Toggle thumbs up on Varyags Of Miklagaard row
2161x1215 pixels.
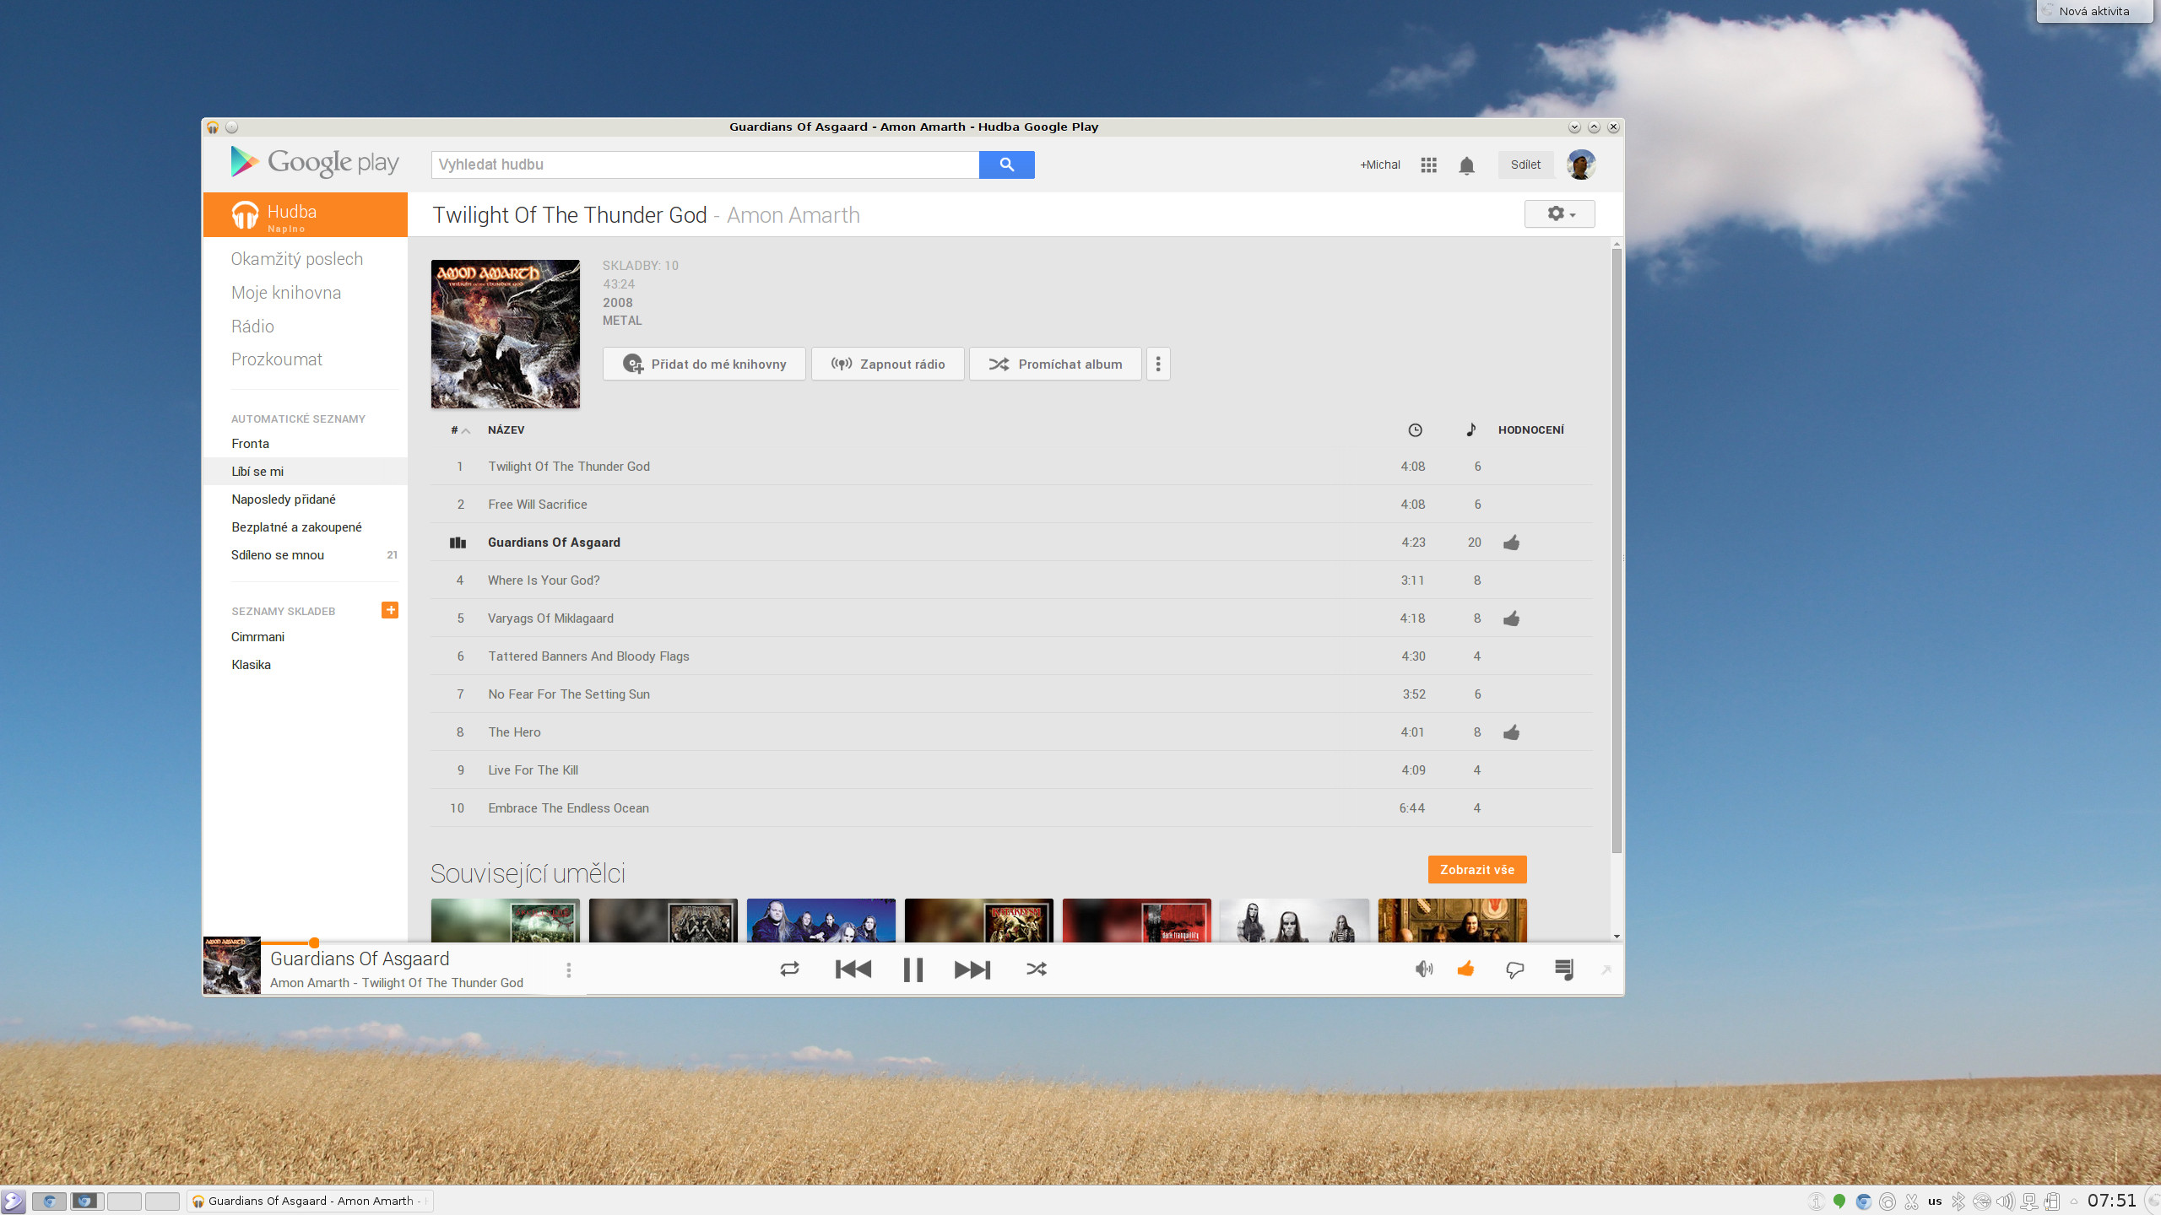[x=1511, y=618]
